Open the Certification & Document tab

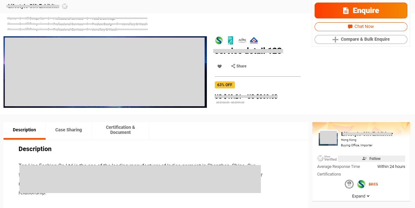(120, 130)
